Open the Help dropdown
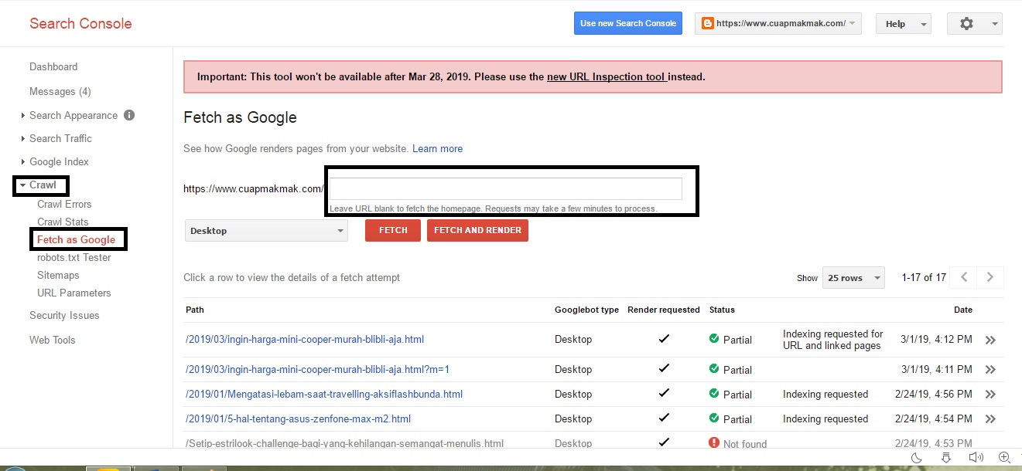Image resolution: width=1022 pixels, height=471 pixels. pos(904,23)
